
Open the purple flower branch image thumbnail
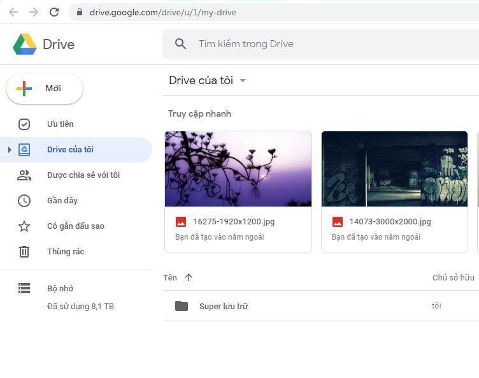pyautogui.click(x=238, y=169)
